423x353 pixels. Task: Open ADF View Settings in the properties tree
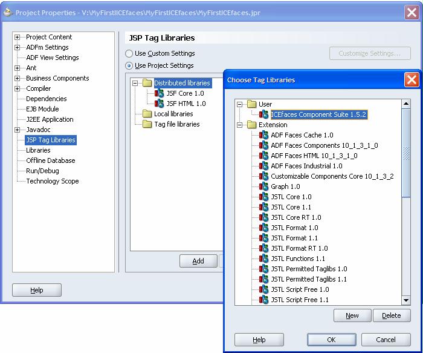[53, 58]
